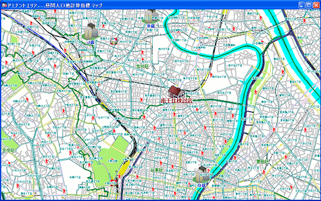Select the D店 store building icon
Viewport: 321px width, 201px height.
tap(201, 174)
